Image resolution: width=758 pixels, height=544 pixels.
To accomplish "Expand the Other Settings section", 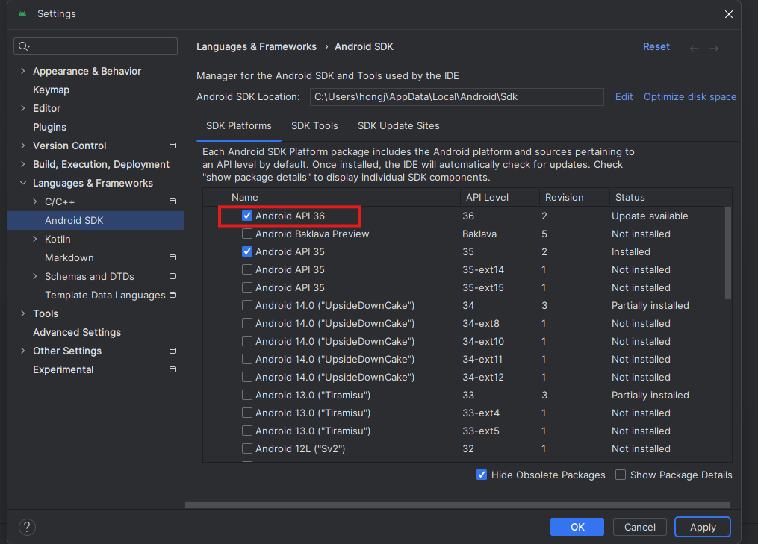I will tap(22, 351).
